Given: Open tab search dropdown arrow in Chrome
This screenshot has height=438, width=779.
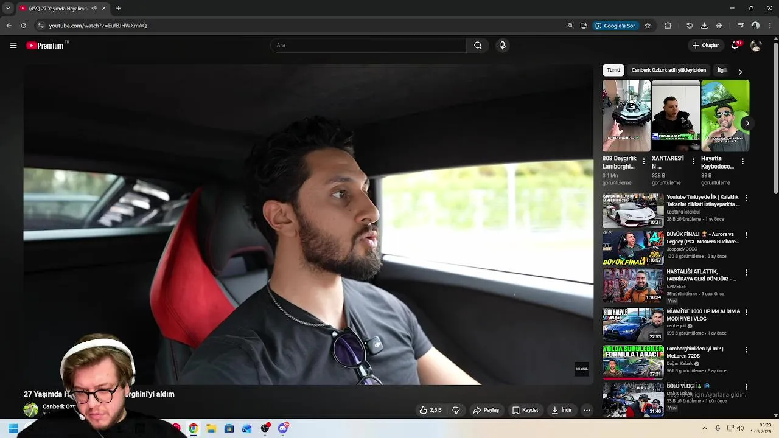Looking at the screenshot, I should 8,9.
